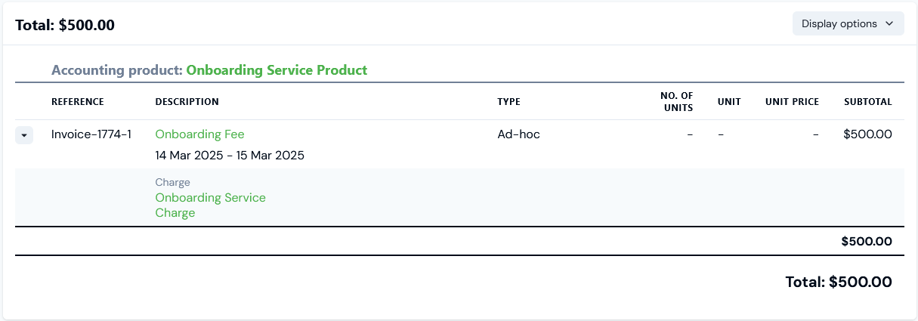Open the Onboarding Service Product link
This screenshot has width=918, height=321.
click(x=277, y=70)
